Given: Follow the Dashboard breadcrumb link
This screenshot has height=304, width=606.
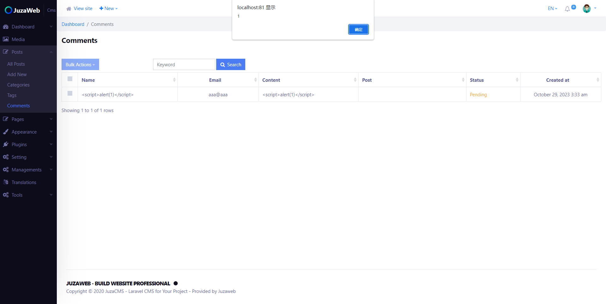Looking at the screenshot, I should [73, 24].
